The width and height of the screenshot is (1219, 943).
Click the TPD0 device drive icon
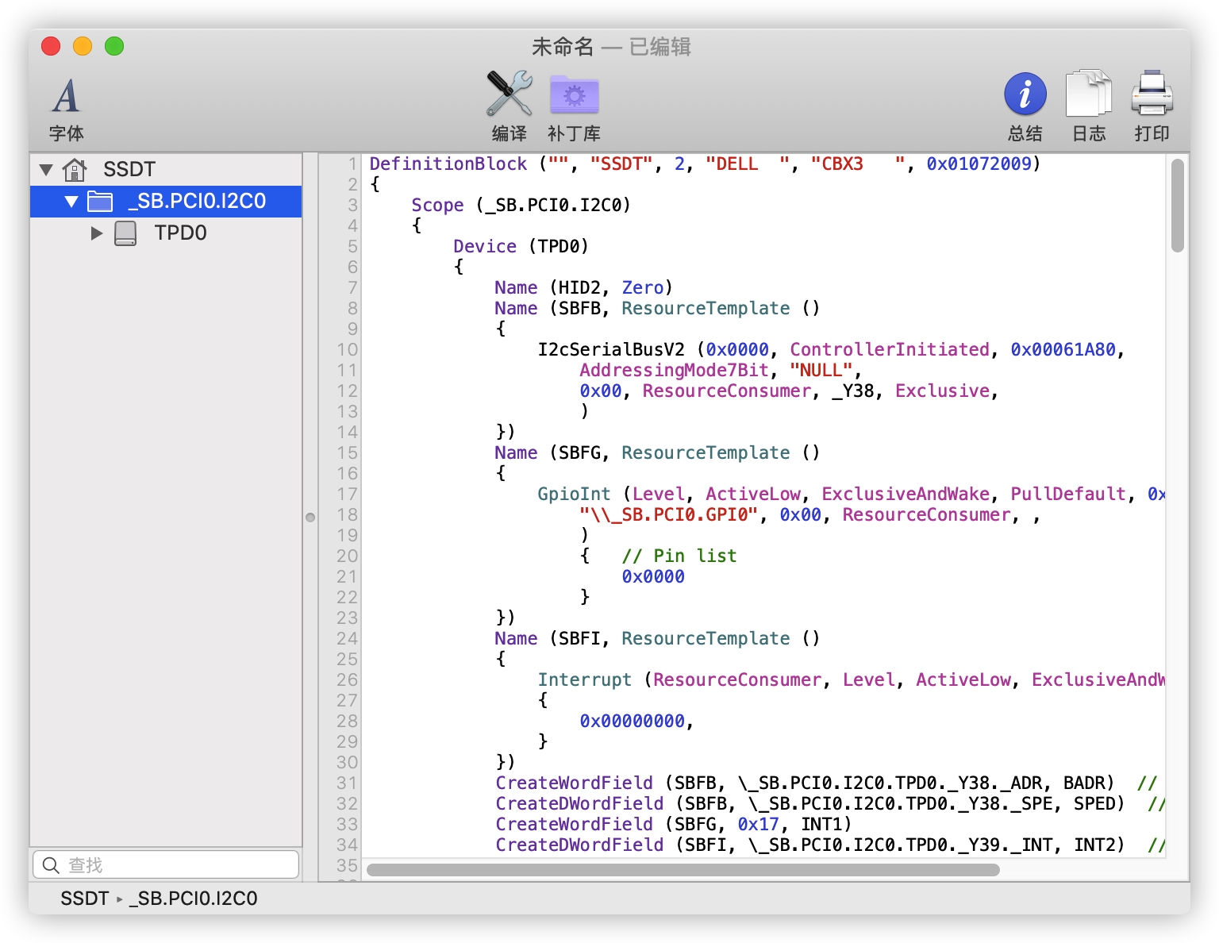pos(125,233)
